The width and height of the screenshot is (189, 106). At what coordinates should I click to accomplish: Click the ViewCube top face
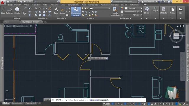pyautogui.click(x=176, y=36)
